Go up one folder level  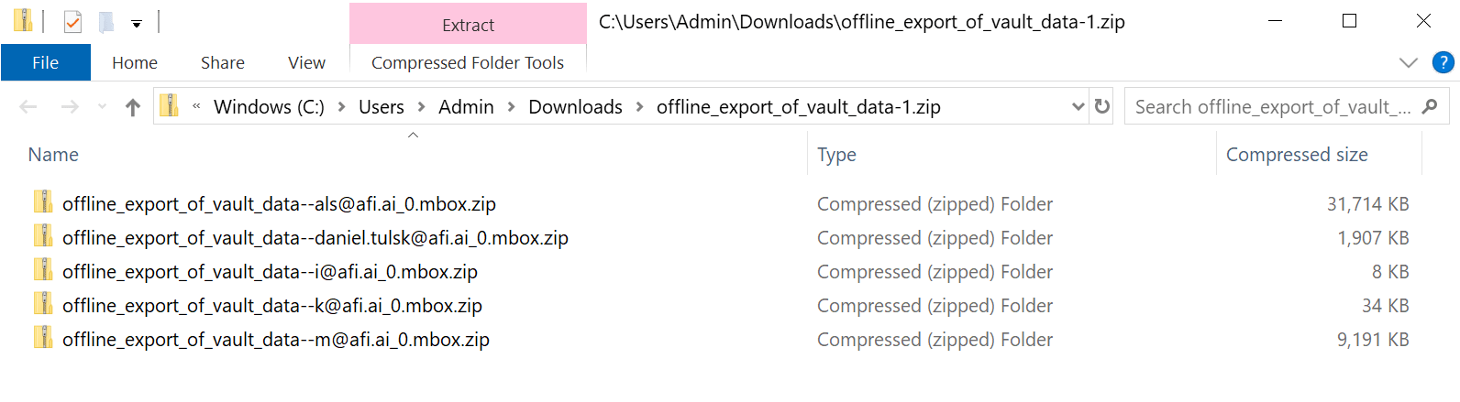click(133, 107)
